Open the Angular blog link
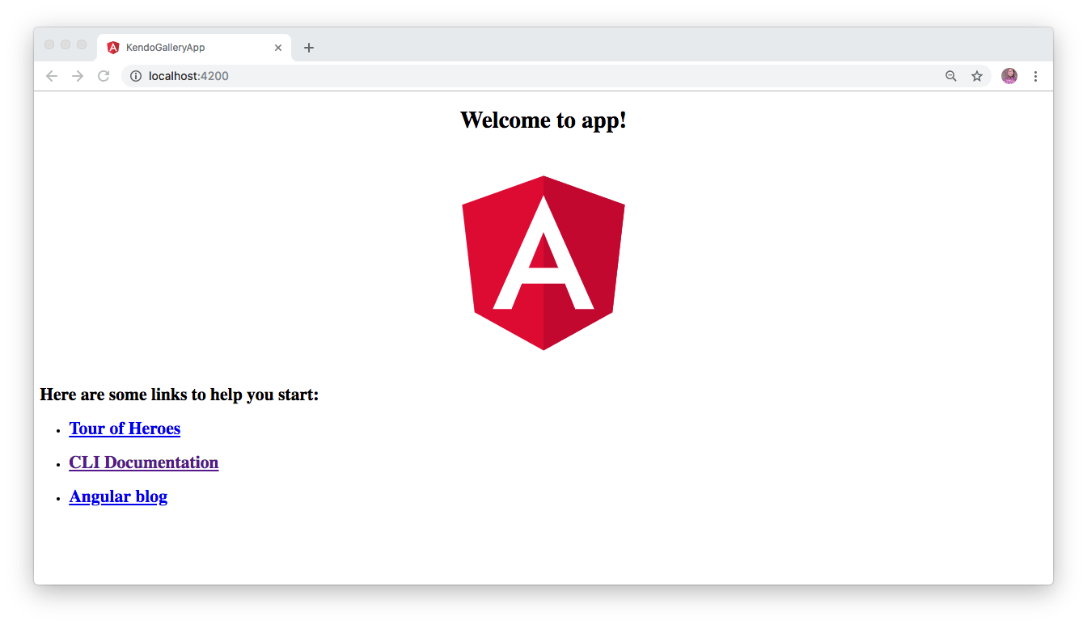 [118, 496]
